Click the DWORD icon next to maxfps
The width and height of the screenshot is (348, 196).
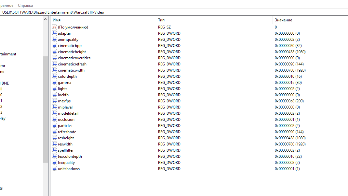(x=55, y=101)
